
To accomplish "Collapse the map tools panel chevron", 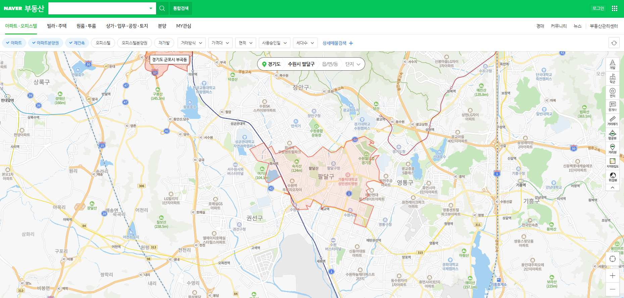I will pyautogui.click(x=613, y=188).
